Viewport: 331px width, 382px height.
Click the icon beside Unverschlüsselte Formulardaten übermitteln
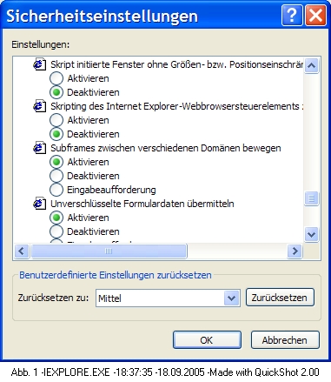[39, 204]
